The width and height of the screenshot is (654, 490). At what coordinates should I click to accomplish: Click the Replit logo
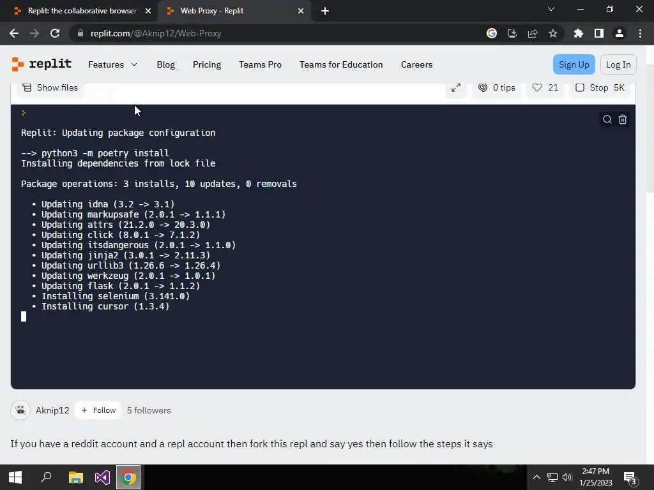click(42, 64)
